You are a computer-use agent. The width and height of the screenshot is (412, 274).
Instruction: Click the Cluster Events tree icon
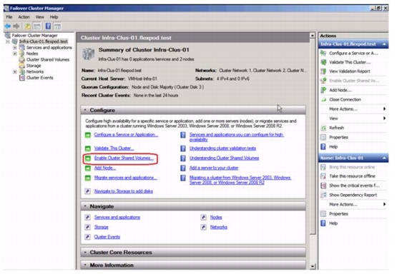(22, 78)
